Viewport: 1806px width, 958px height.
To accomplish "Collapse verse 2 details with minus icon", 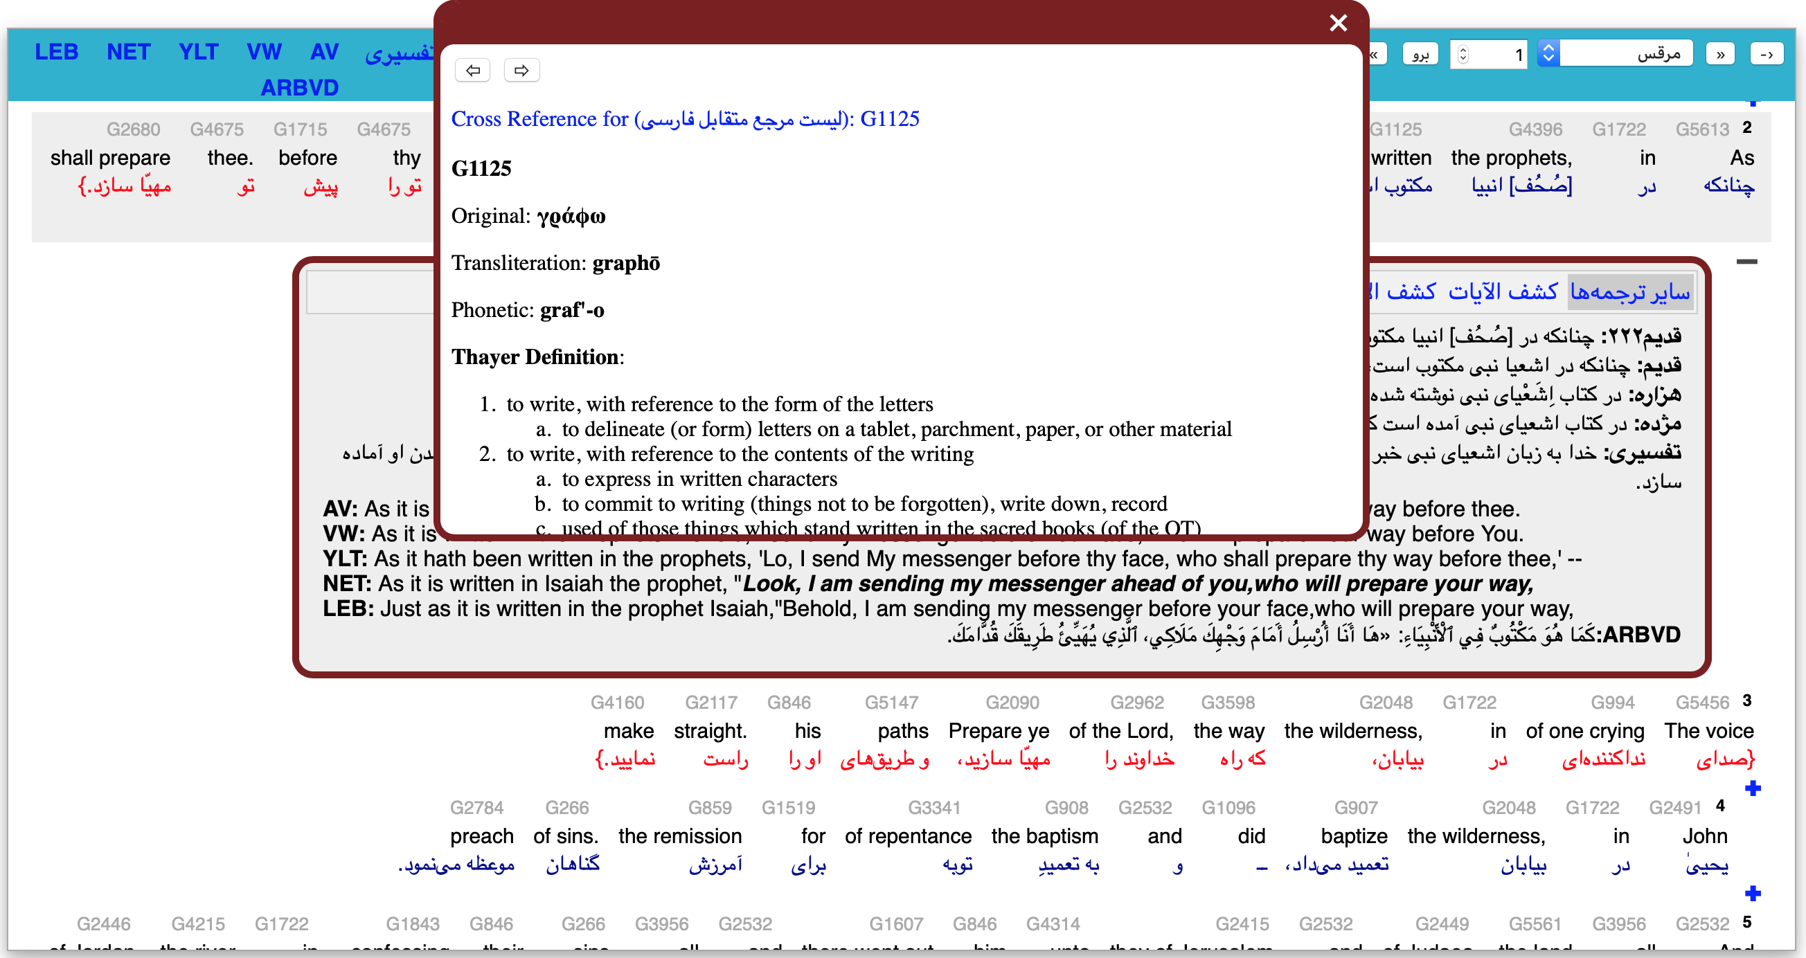I will [x=1746, y=262].
